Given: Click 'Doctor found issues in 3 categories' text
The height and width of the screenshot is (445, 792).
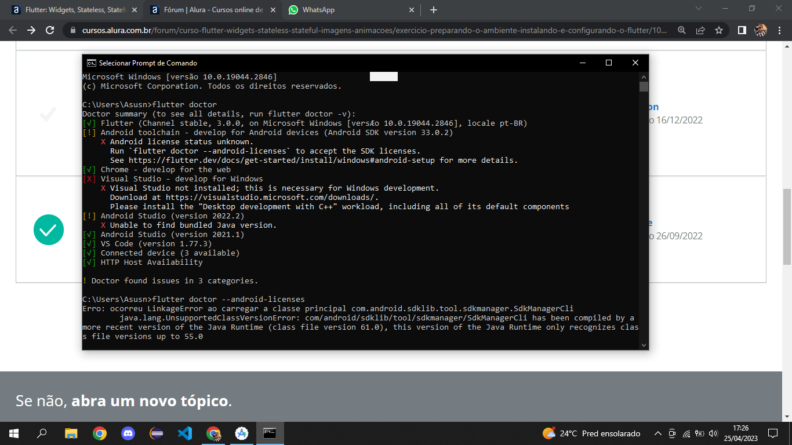Looking at the screenshot, I should [170, 281].
